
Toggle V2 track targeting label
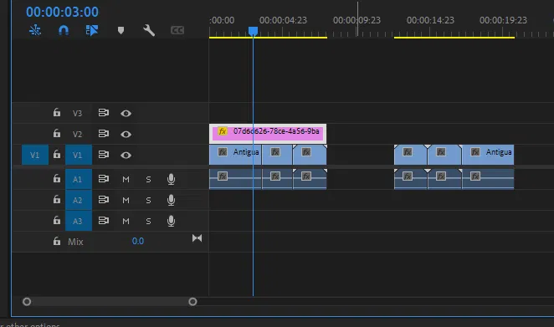pyautogui.click(x=77, y=134)
